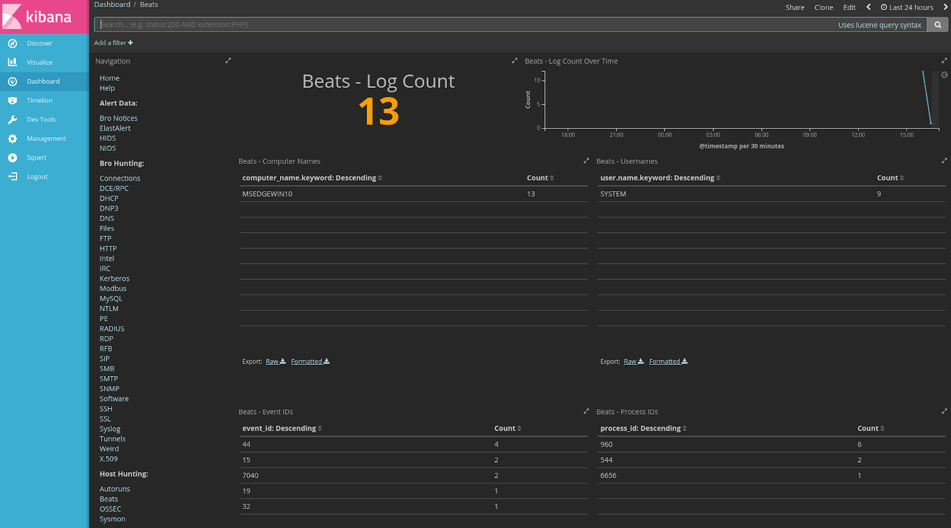
Task: Expand the Beats - Log Count panel
Action: (x=515, y=61)
